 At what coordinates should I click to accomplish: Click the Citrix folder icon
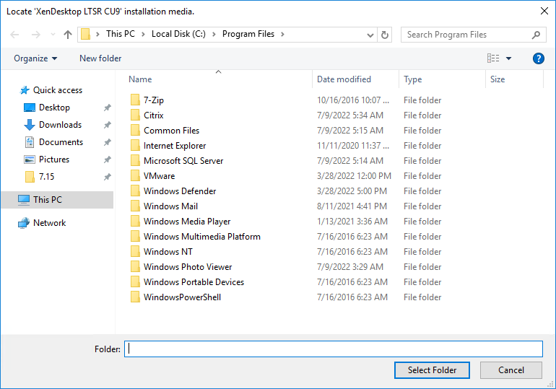click(x=135, y=115)
